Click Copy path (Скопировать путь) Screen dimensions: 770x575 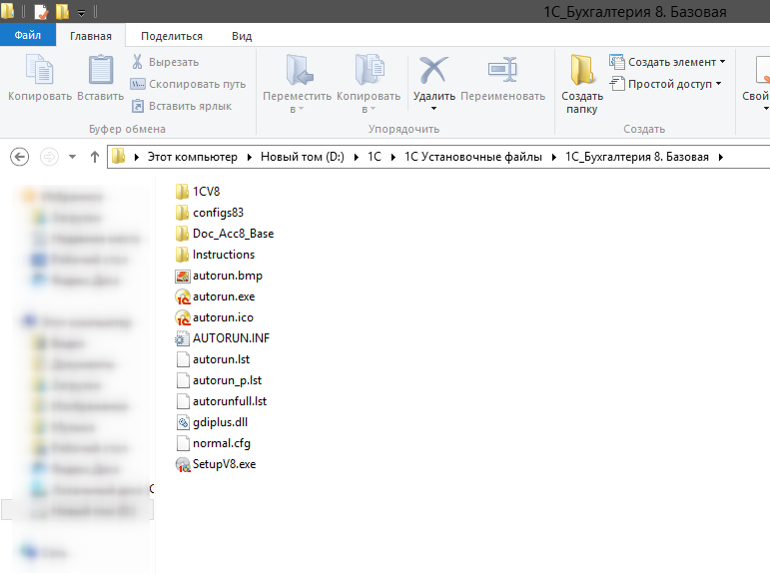(x=188, y=84)
